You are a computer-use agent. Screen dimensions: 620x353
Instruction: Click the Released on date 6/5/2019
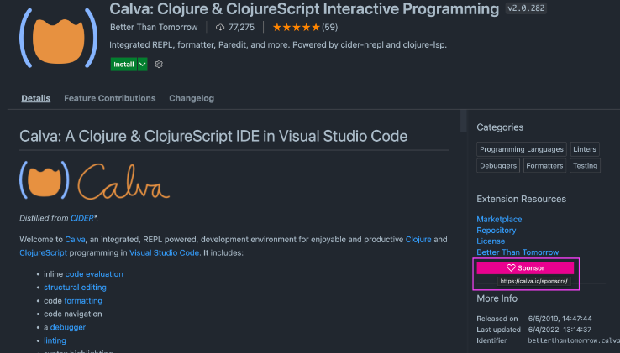point(560,319)
